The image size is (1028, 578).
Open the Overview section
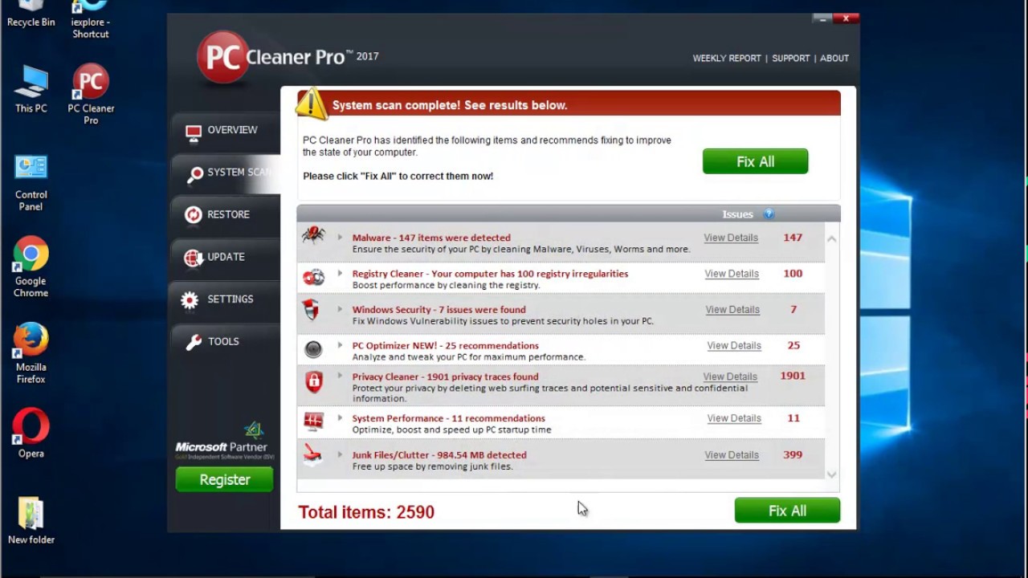[x=225, y=130]
